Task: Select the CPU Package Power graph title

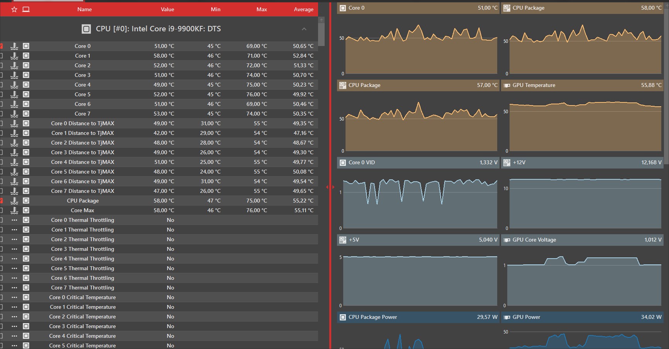Action: [373, 317]
